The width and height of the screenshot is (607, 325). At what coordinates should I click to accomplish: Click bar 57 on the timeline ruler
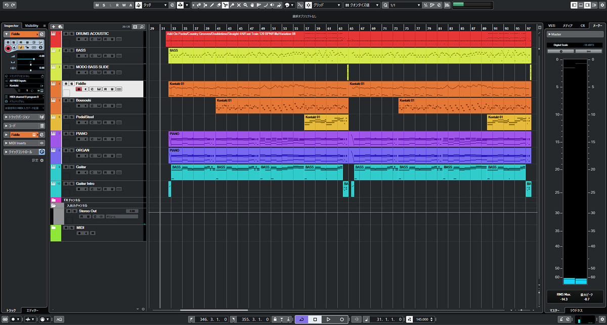307,28
